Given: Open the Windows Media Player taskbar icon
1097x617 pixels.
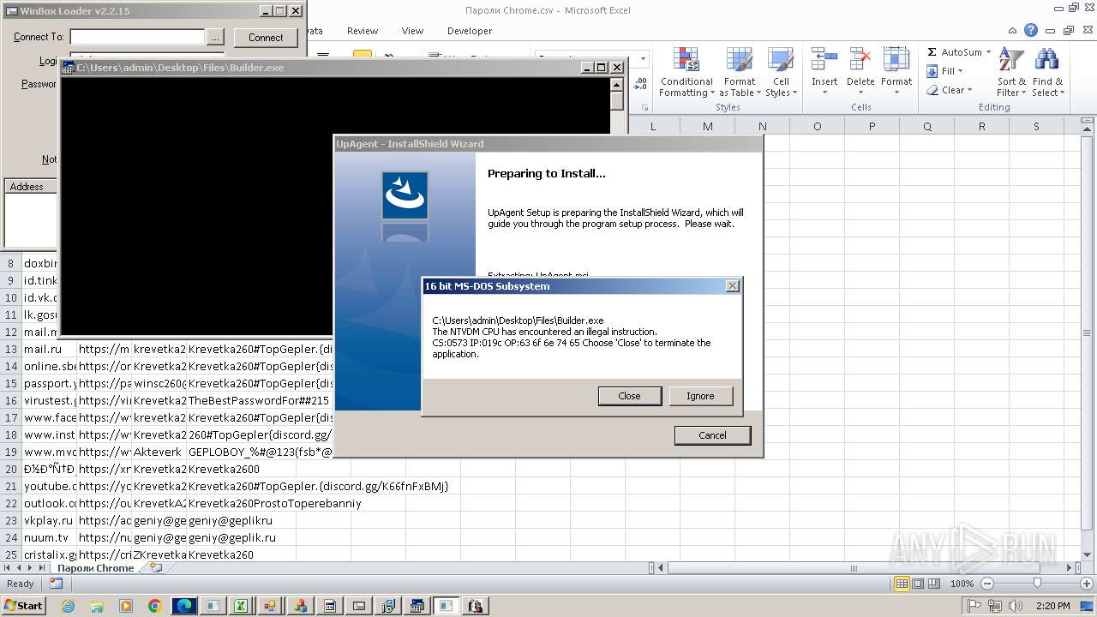Looking at the screenshot, I should point(126,606).
